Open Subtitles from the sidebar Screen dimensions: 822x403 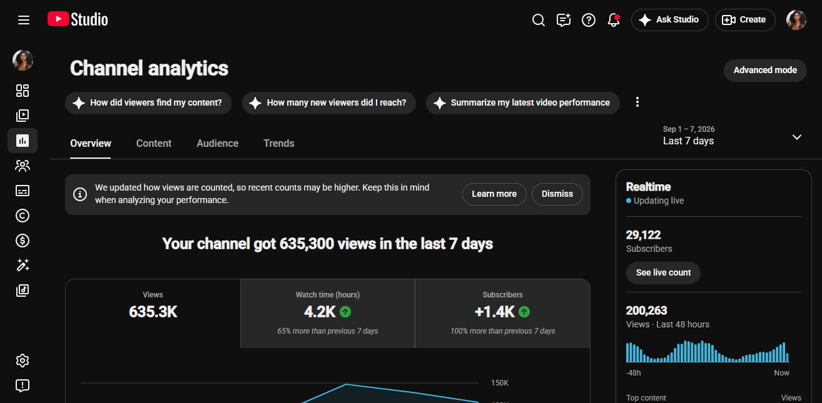click(x=23, y=191)
